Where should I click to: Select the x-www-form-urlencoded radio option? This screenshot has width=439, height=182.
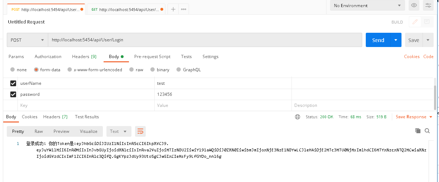[x=70, y=70]
